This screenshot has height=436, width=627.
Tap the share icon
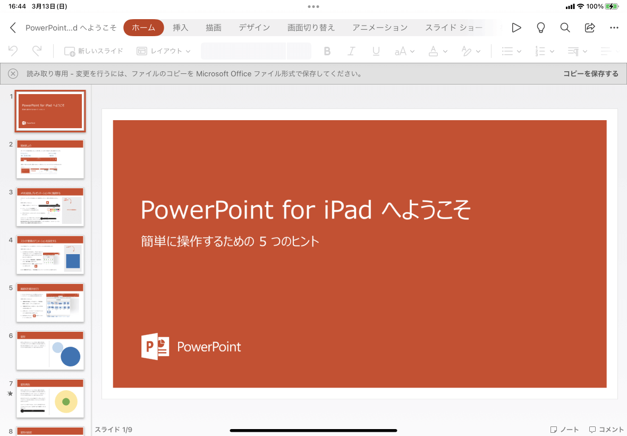(x=589, y=28)
